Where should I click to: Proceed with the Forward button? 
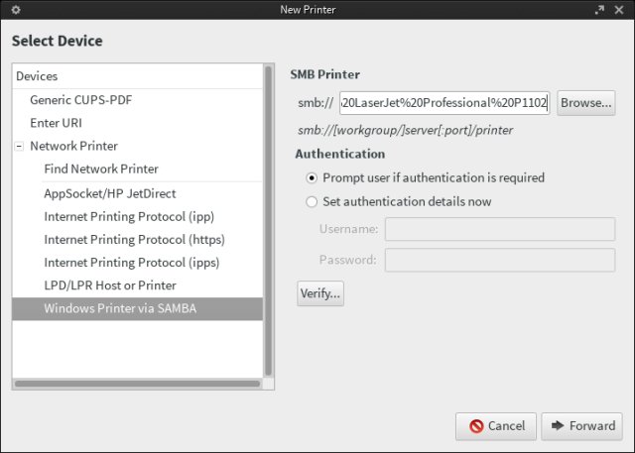tap(582, 426)
